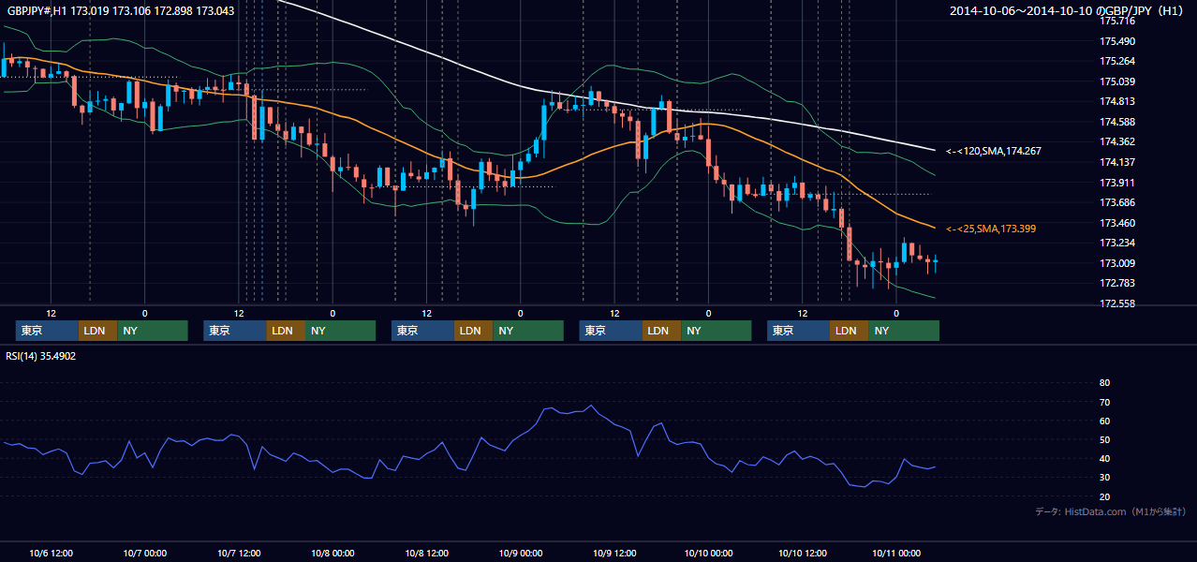Click the 10/8 12:00 time axis label
Screen dimensions: 1197x562
426,554
